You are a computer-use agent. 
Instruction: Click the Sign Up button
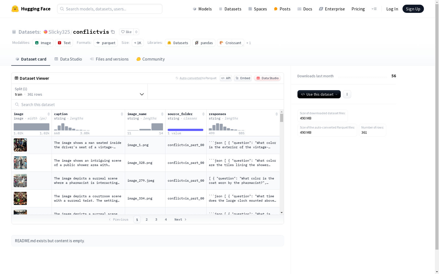pyautogui.click(x=413, y=9)
